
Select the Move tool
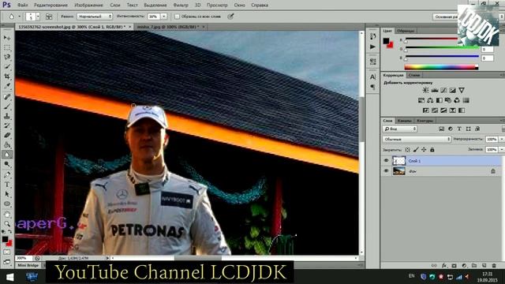(7, 38)
